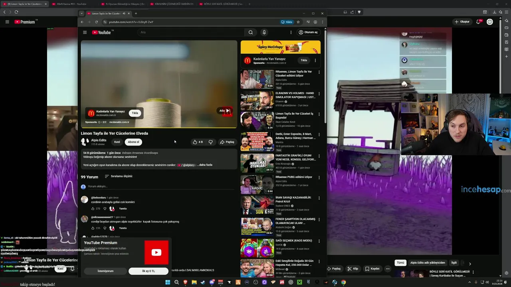Dislike @elizaaaaaaaaa27's comment
This screenshot has height=287, width=511.
pyautogui.click(x=105, y=228)
